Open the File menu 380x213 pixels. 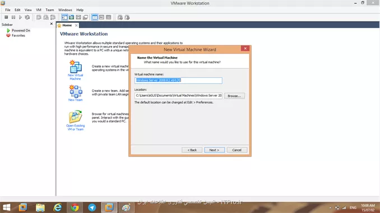coord(8,10)
